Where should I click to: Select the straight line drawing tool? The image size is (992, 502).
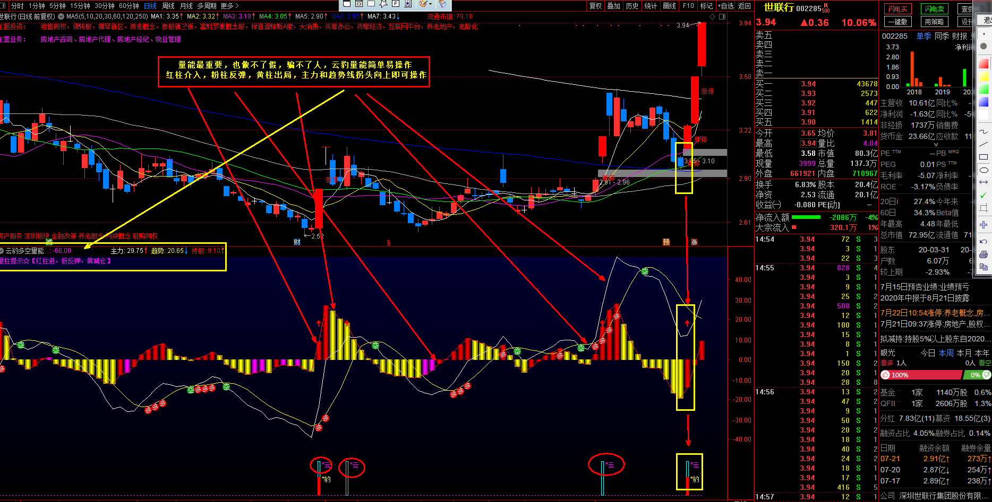point(984,144)
